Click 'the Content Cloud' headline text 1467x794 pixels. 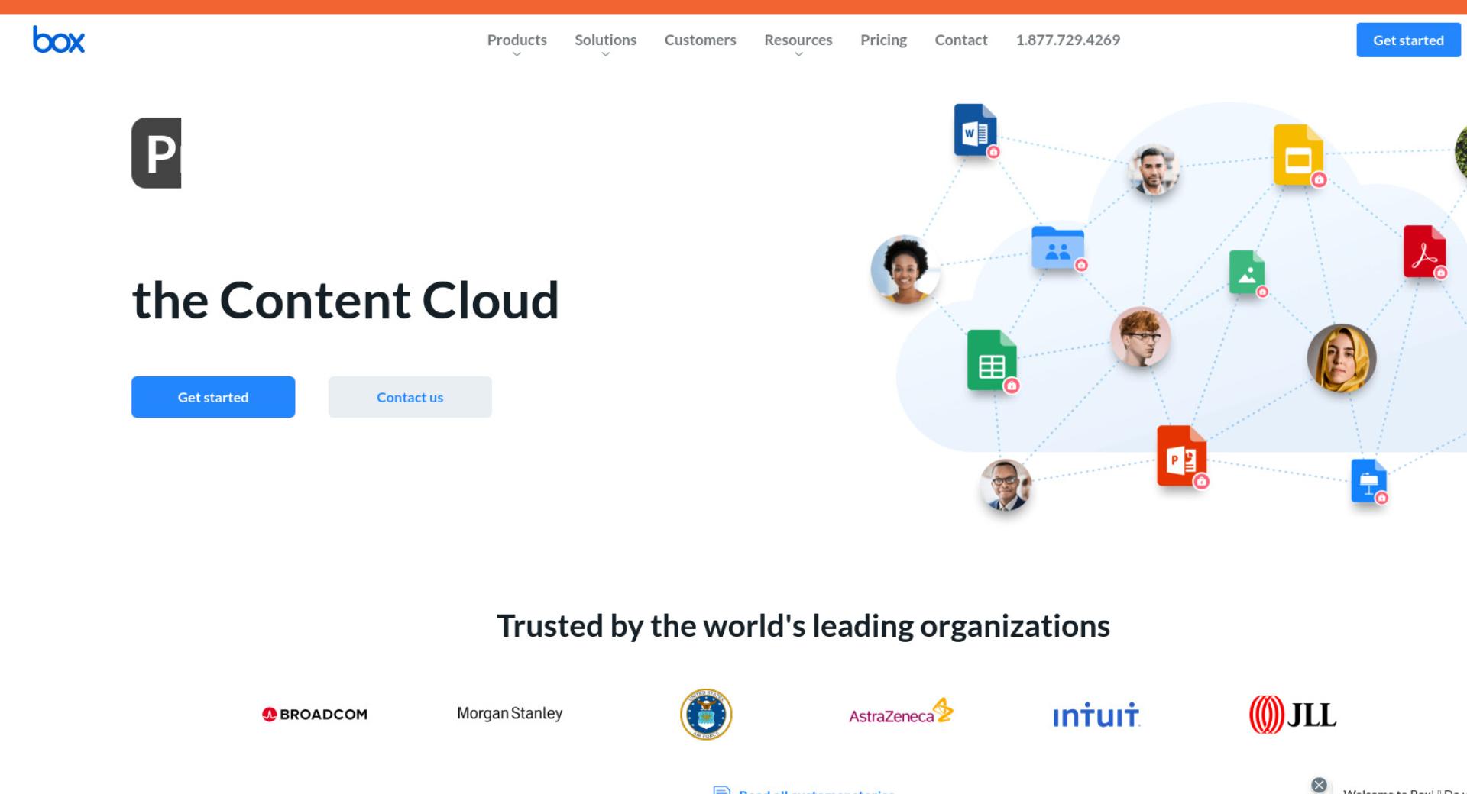345,300
